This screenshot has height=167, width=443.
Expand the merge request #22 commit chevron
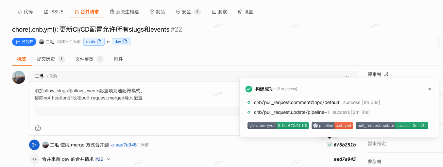(x=109, y=159)
